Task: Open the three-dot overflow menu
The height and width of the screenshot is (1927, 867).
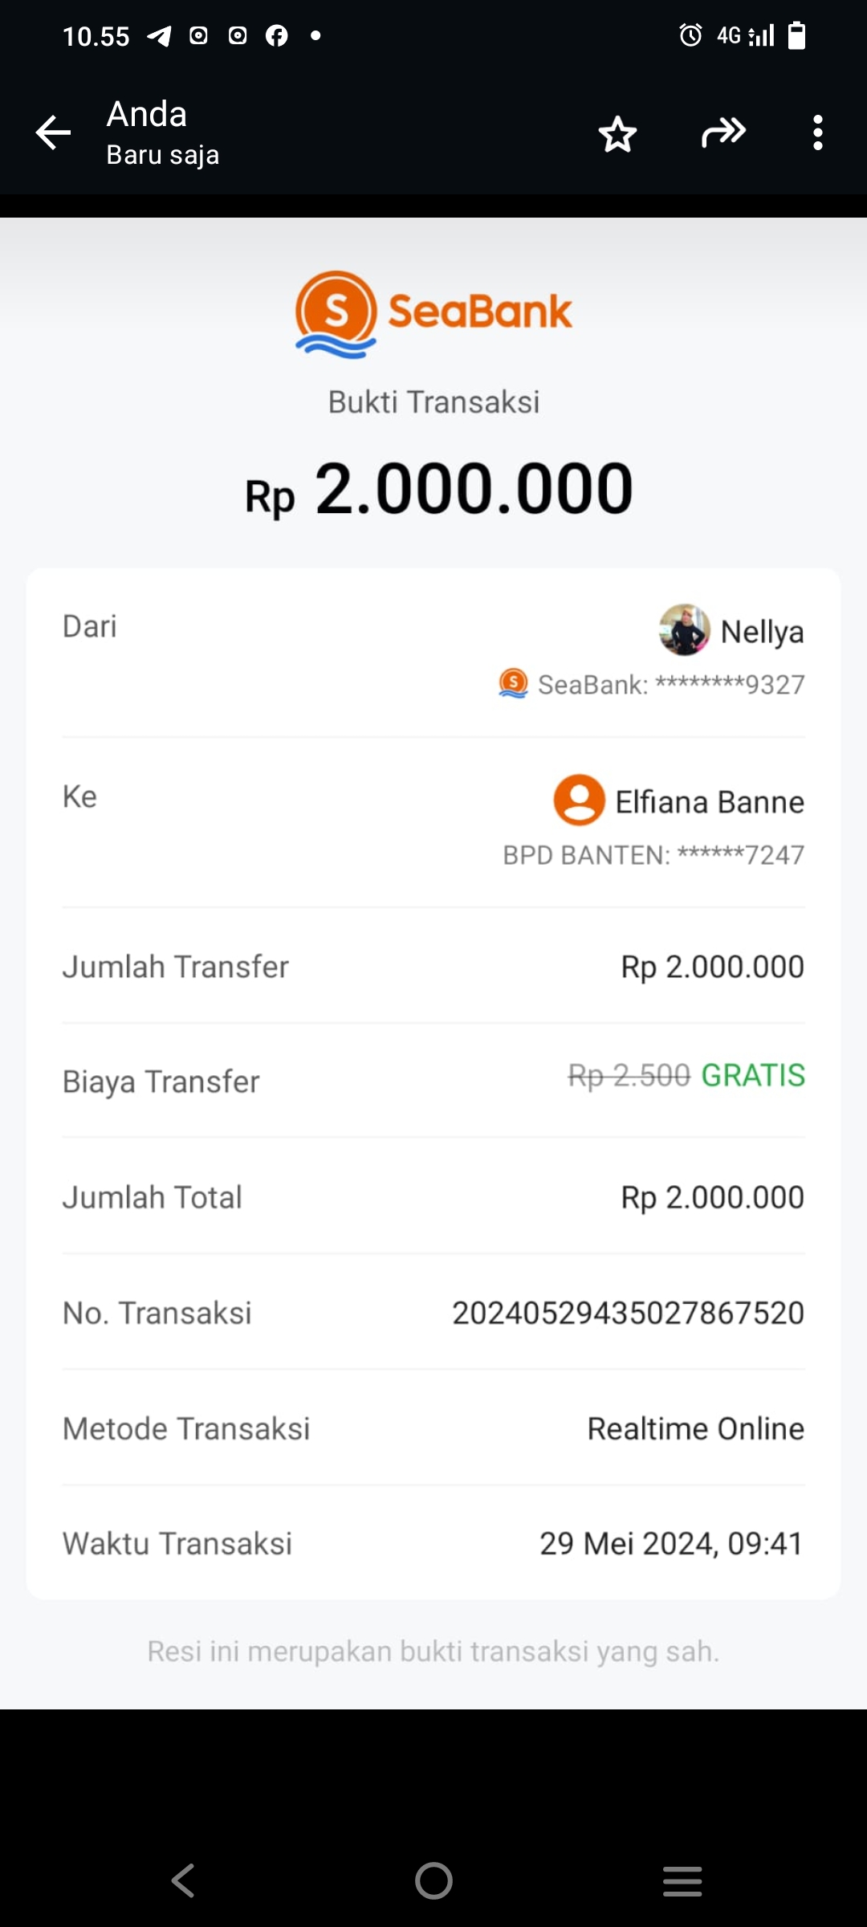Action: click(x=817, y=132)
